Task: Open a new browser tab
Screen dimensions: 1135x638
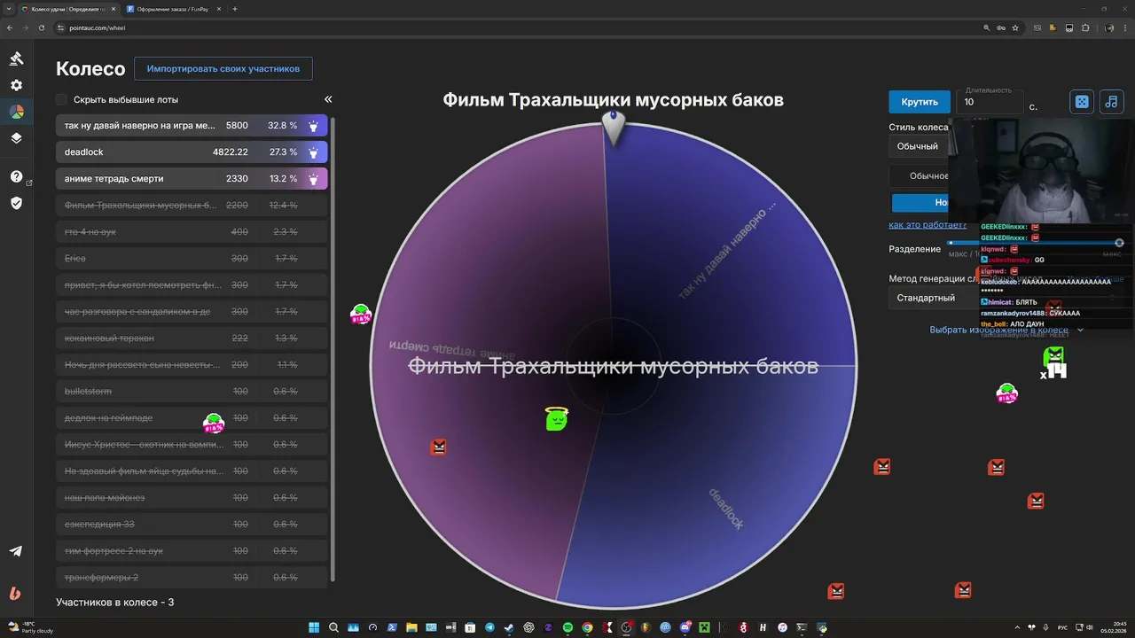Action: click(x=235, y=9)
